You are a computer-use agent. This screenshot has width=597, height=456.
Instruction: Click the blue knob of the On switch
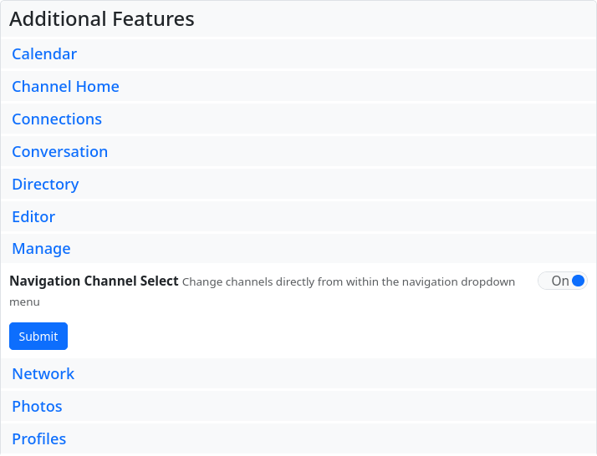pos(578,281)
